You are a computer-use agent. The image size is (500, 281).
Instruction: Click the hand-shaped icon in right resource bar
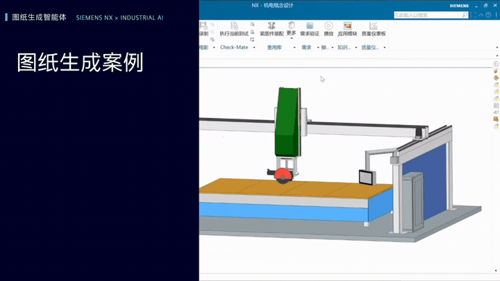(x=496, y=112)
